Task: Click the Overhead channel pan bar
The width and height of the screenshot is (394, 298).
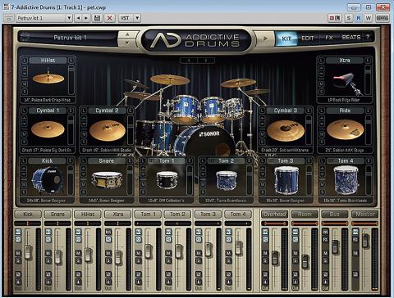Action: point(274,223)
